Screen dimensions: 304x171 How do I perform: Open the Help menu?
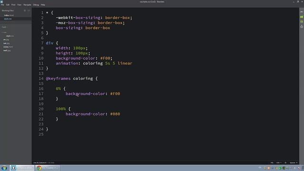43,5
